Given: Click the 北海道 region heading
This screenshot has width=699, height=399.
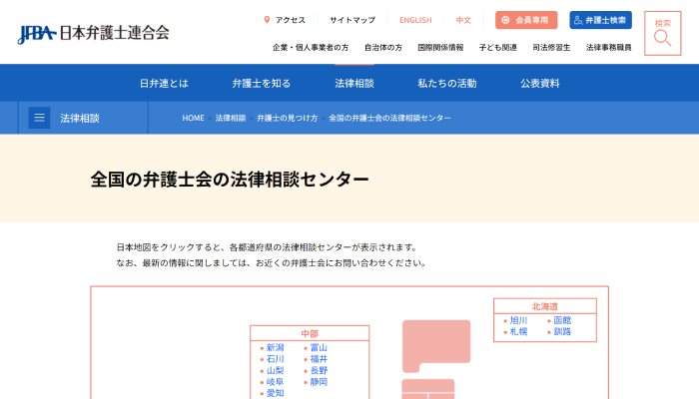Looking at the screenshot, I should pyautogui.click(x=545, y=306).
